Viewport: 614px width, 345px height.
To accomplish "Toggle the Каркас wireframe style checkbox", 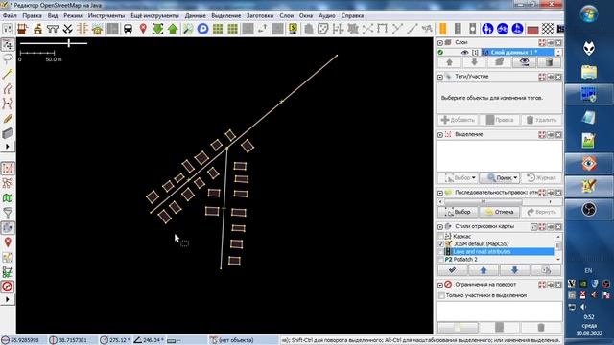I will point(441,237).
